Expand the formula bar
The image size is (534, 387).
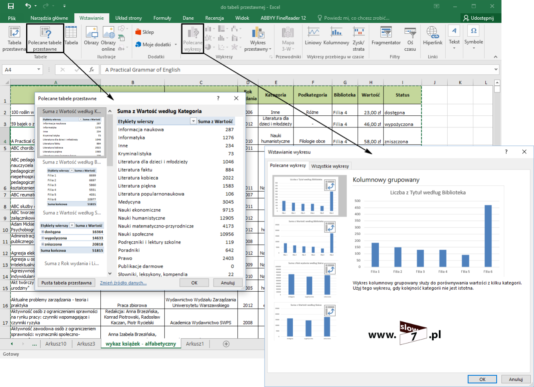496,70
